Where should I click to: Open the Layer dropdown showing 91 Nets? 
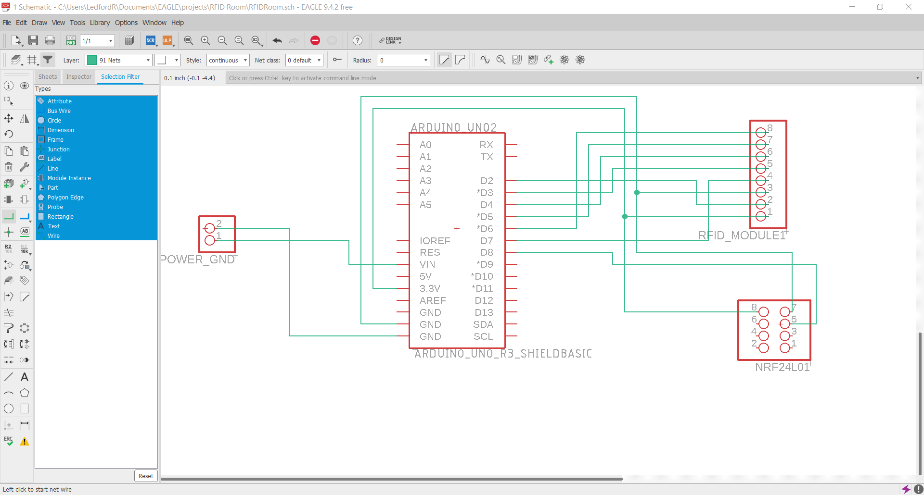[118, 60]
